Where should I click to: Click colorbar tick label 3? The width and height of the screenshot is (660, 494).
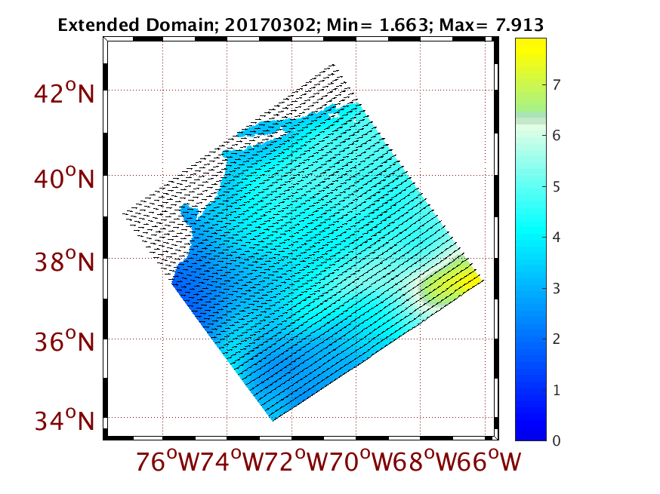pyautogui.click(x=557, y=288)
